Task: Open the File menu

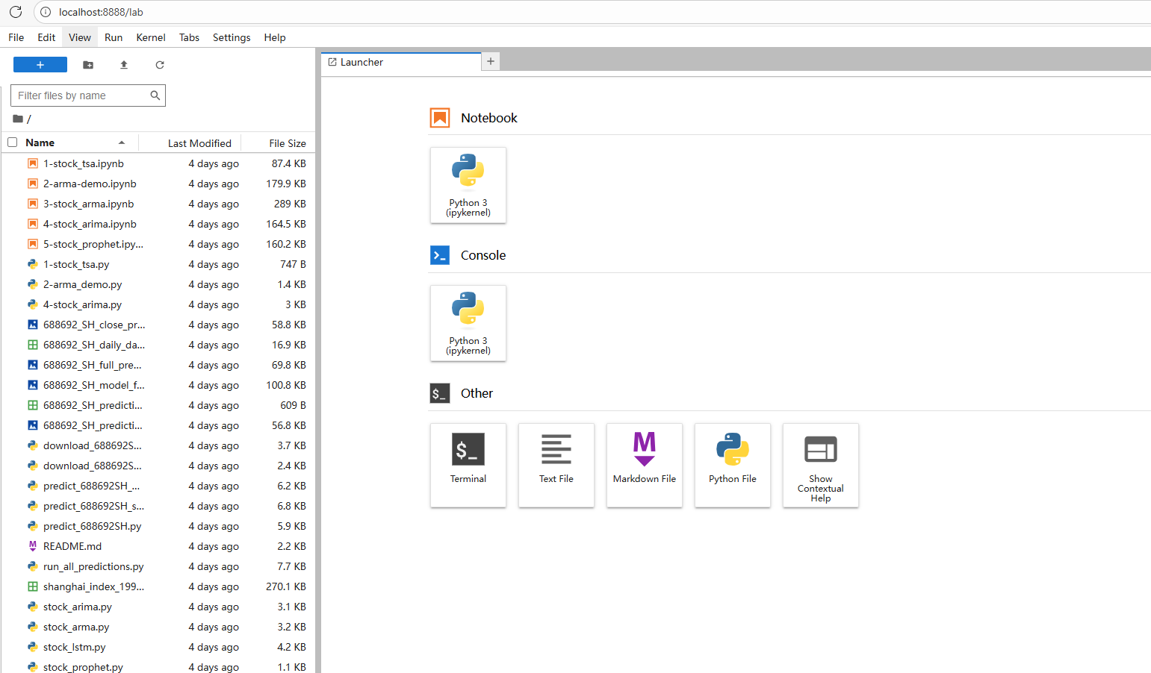Action: tap(16, 37)
